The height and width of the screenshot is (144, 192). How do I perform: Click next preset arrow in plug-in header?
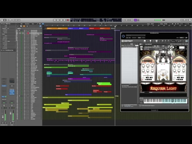pyautogui.click(x=130, y=38)
